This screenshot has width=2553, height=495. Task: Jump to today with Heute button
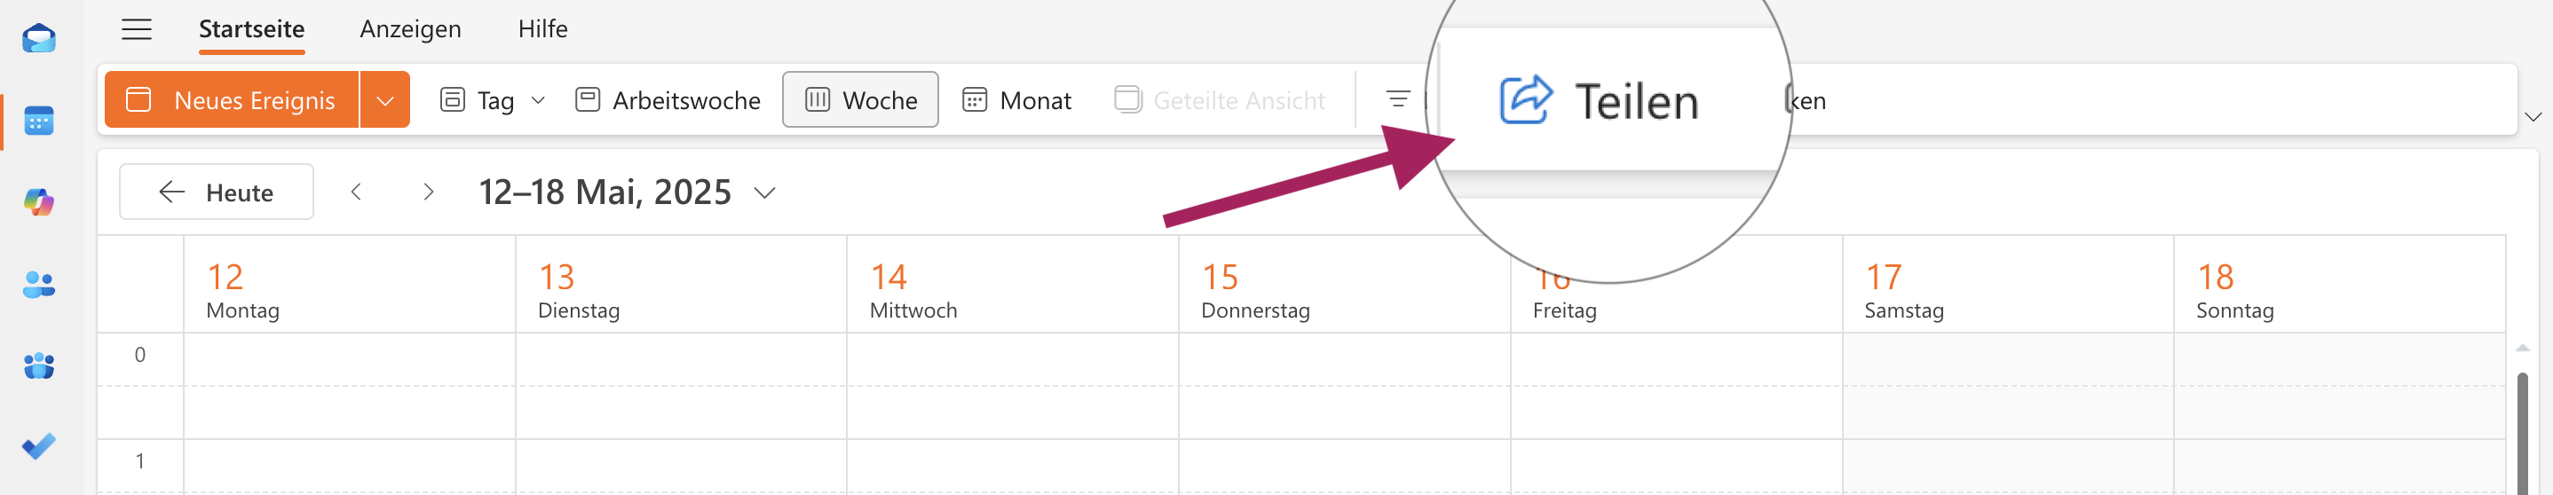coord(216,192)
